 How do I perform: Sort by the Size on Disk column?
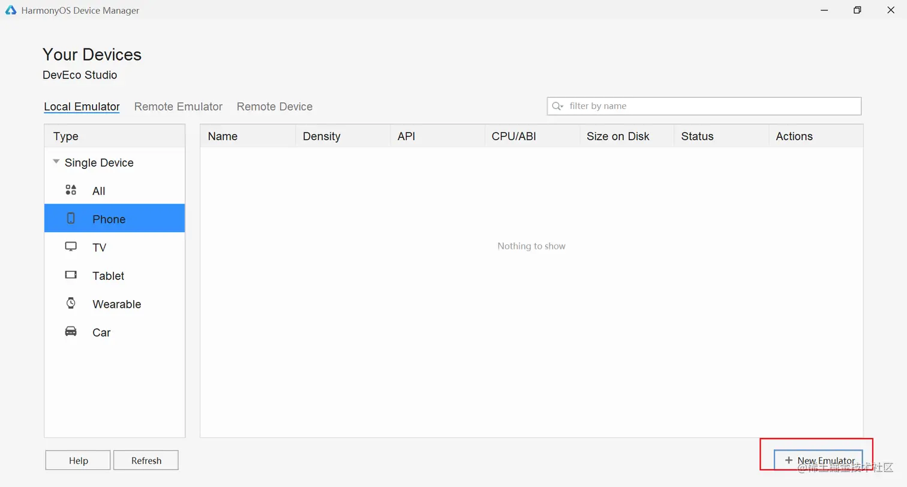tap(627, 136)
